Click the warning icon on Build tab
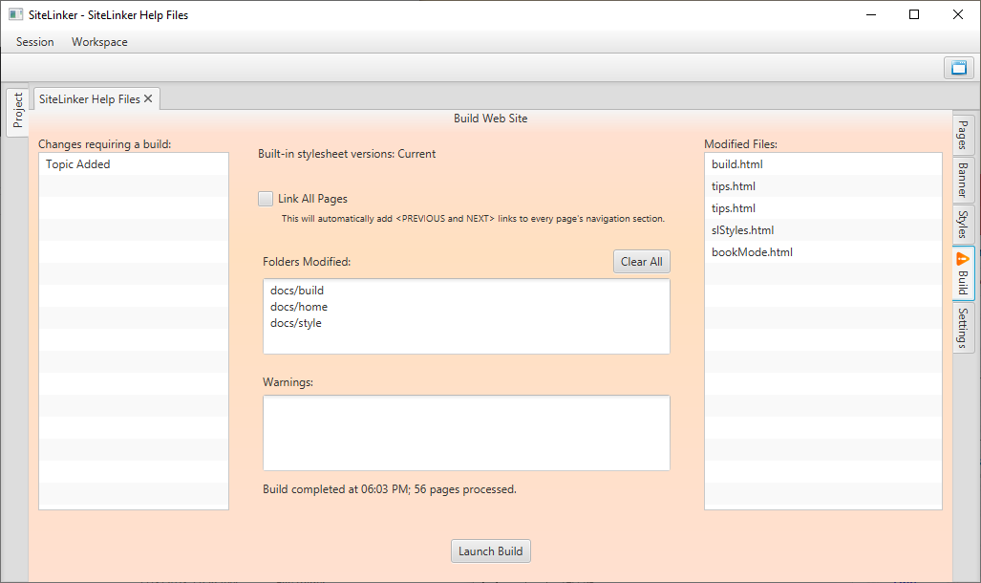The image size is (981, 583). 963,259
